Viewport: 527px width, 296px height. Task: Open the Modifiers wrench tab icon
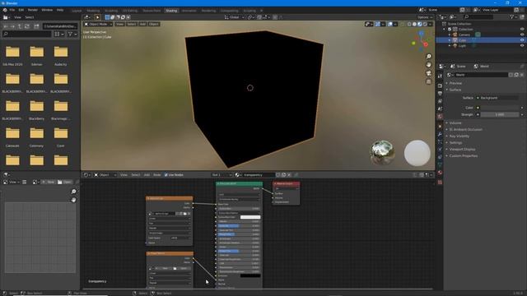(x=440, y=134)
